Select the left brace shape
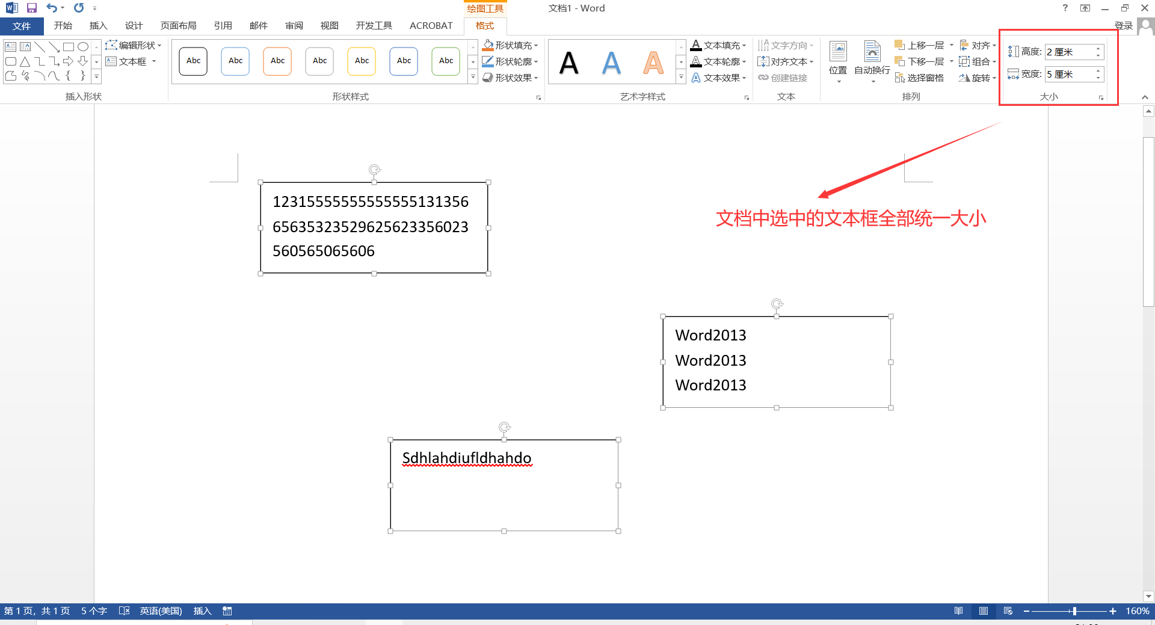 pos(68,75)
